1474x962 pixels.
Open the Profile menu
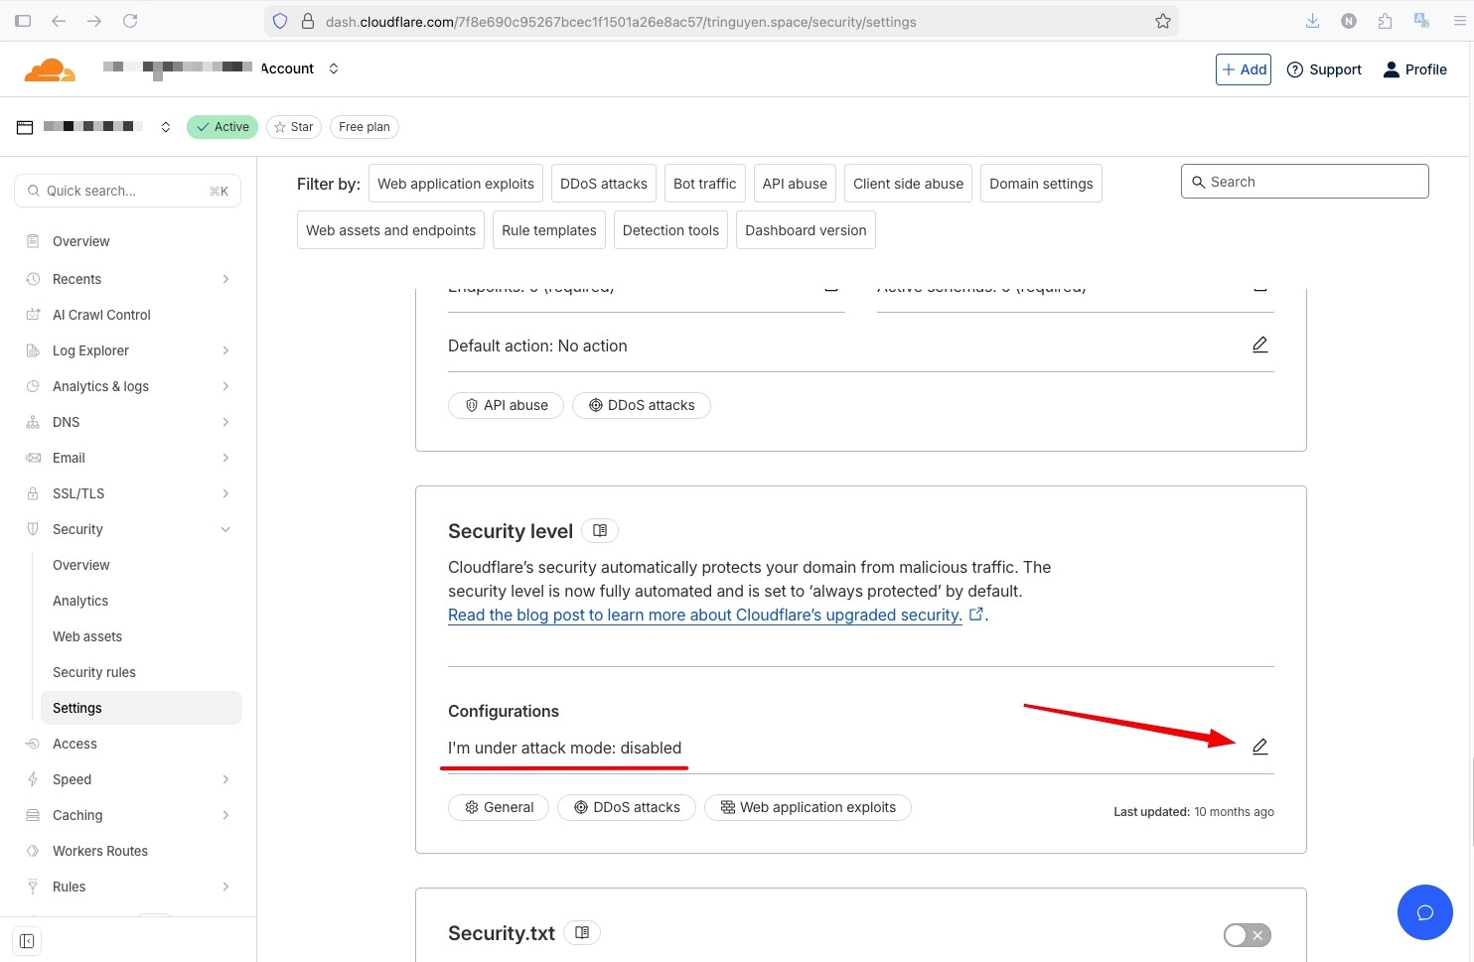click(1414, 69)
